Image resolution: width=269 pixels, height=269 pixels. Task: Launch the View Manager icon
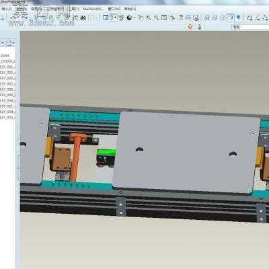[196, 17]
